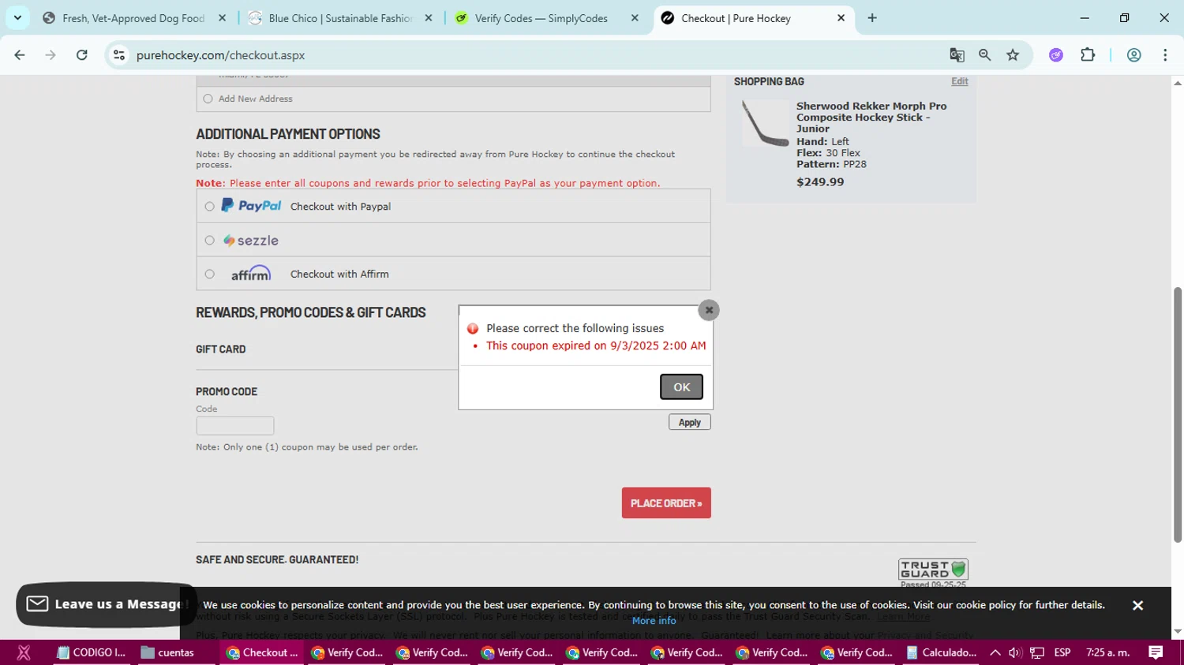Screen dimensions: 1184x665
Task: Open the Chrome profile account icon
Action: [1134, 55]
